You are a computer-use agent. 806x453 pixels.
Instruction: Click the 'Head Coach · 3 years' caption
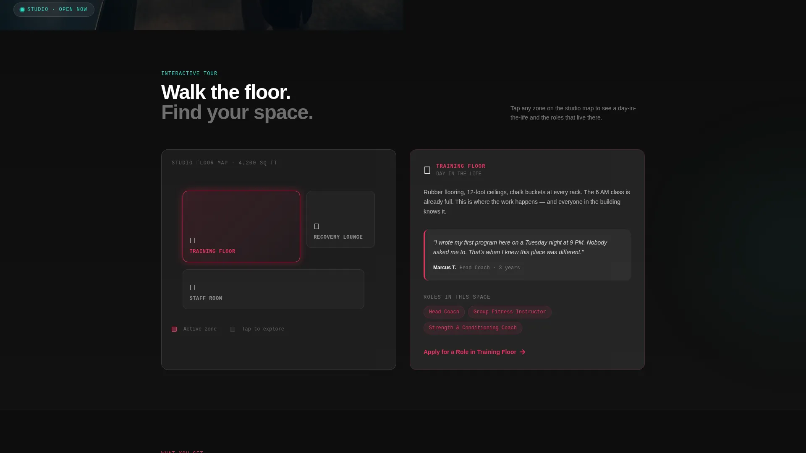click(489, 268)
